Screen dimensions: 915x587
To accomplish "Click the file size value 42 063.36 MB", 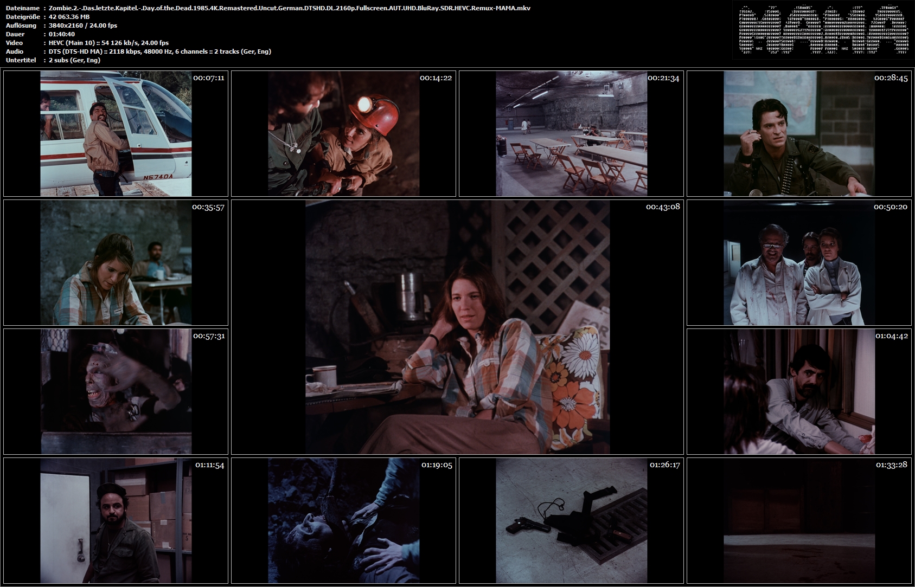I will pos(69,17).
